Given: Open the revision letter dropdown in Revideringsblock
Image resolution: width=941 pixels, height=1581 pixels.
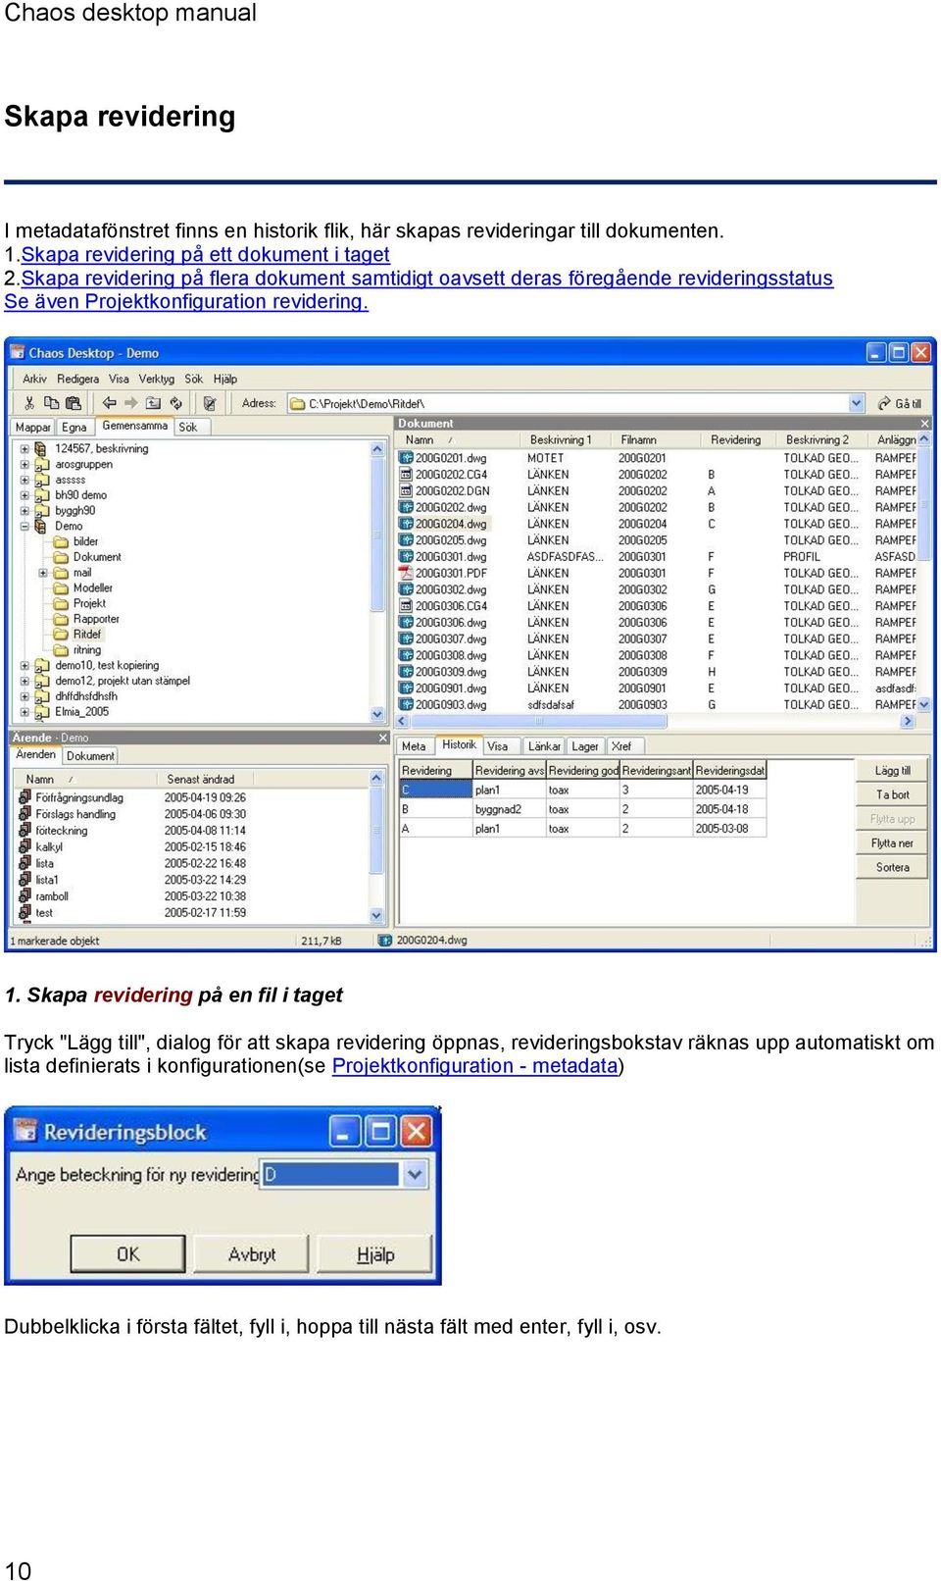Looking at the screenshot, I should point(415,1174).
